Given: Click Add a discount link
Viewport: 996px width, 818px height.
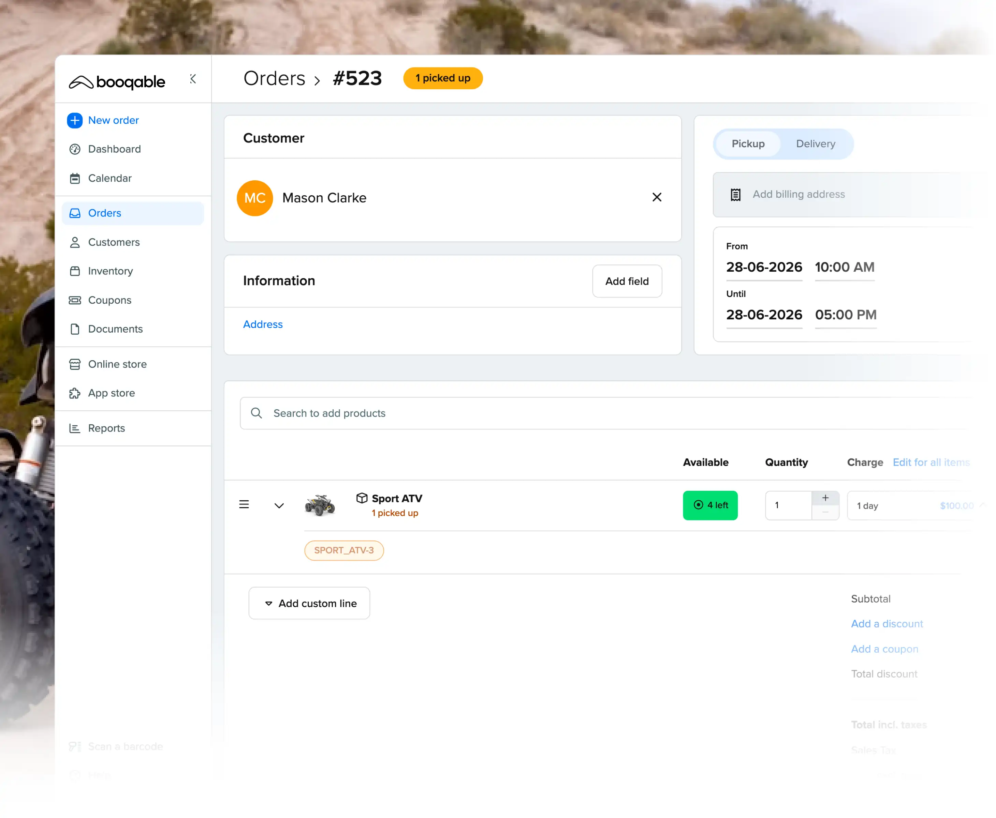Looking at the screenshot, I should coord(887,624).
